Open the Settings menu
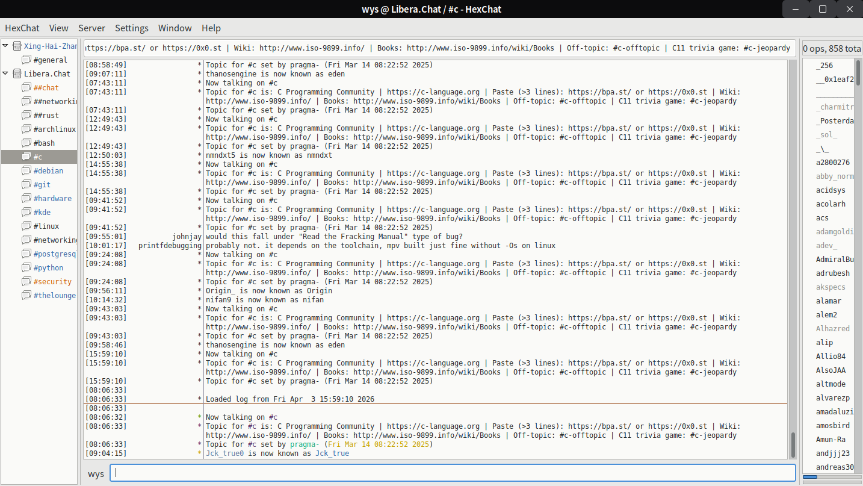This screenshot has width=863, height=486. 132,28
